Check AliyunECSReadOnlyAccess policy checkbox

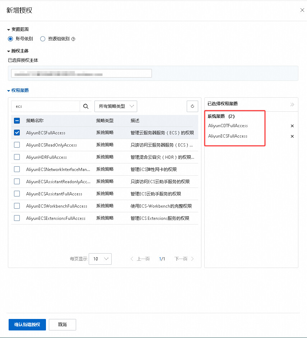click(17, 145)
